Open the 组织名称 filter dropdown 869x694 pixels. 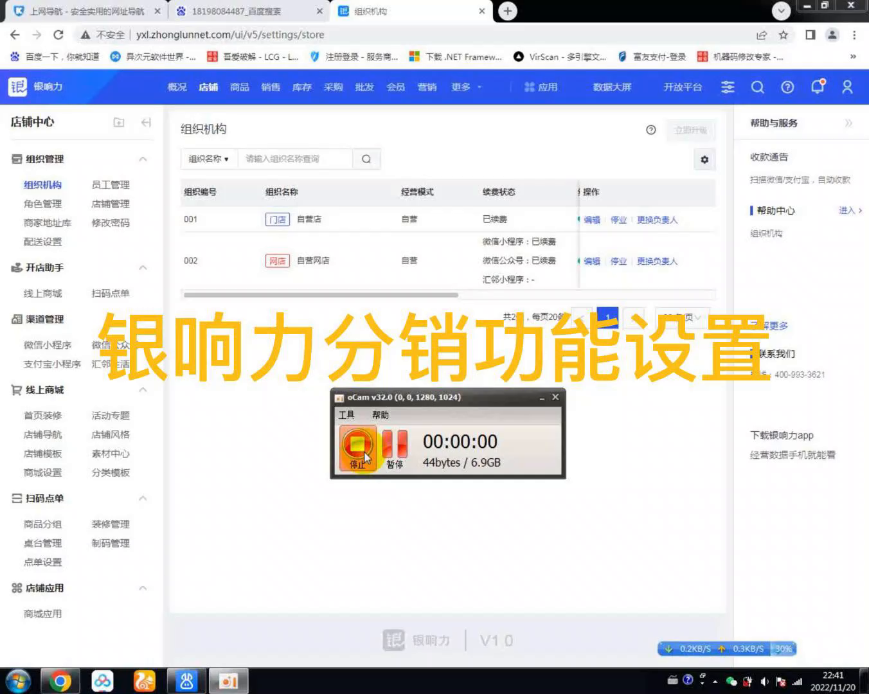[x=209, y=159]
